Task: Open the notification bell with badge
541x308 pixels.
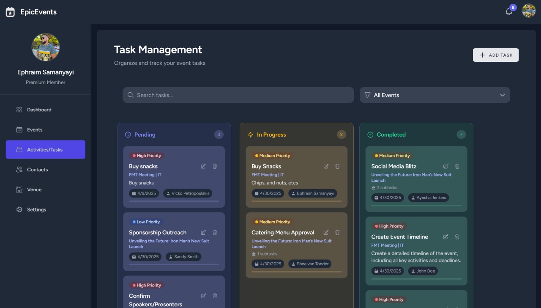Action: tap(508, 11)
